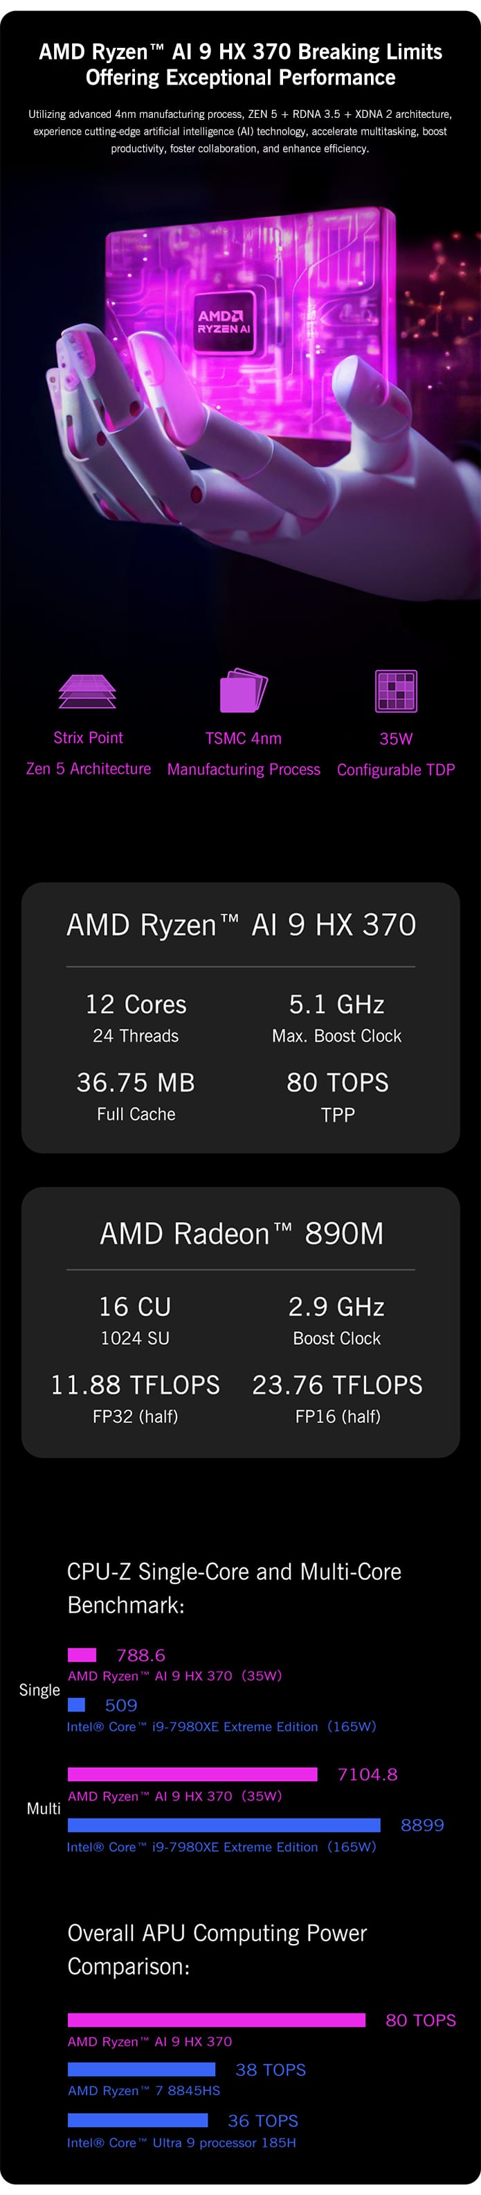The image size is (481, 2195).
Task: Click the magenta single-core 788.6 bar
Action: 82,1655
